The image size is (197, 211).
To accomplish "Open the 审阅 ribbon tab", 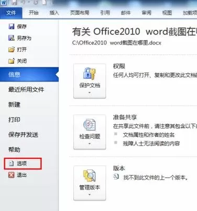I will click(146, 13).
